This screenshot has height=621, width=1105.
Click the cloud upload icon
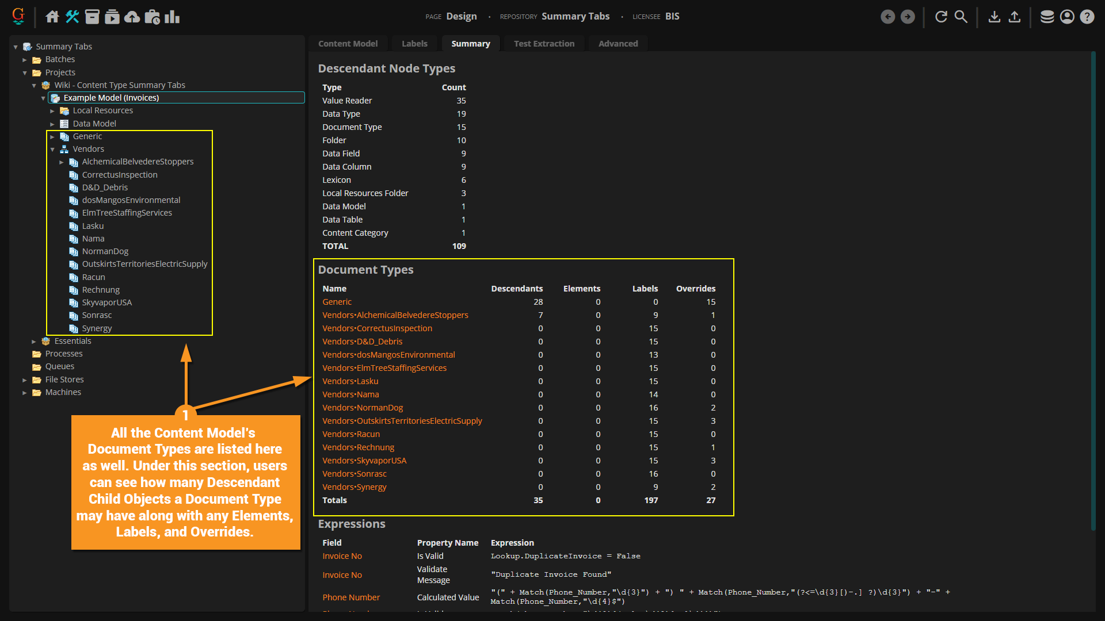[x=132, y=17]
